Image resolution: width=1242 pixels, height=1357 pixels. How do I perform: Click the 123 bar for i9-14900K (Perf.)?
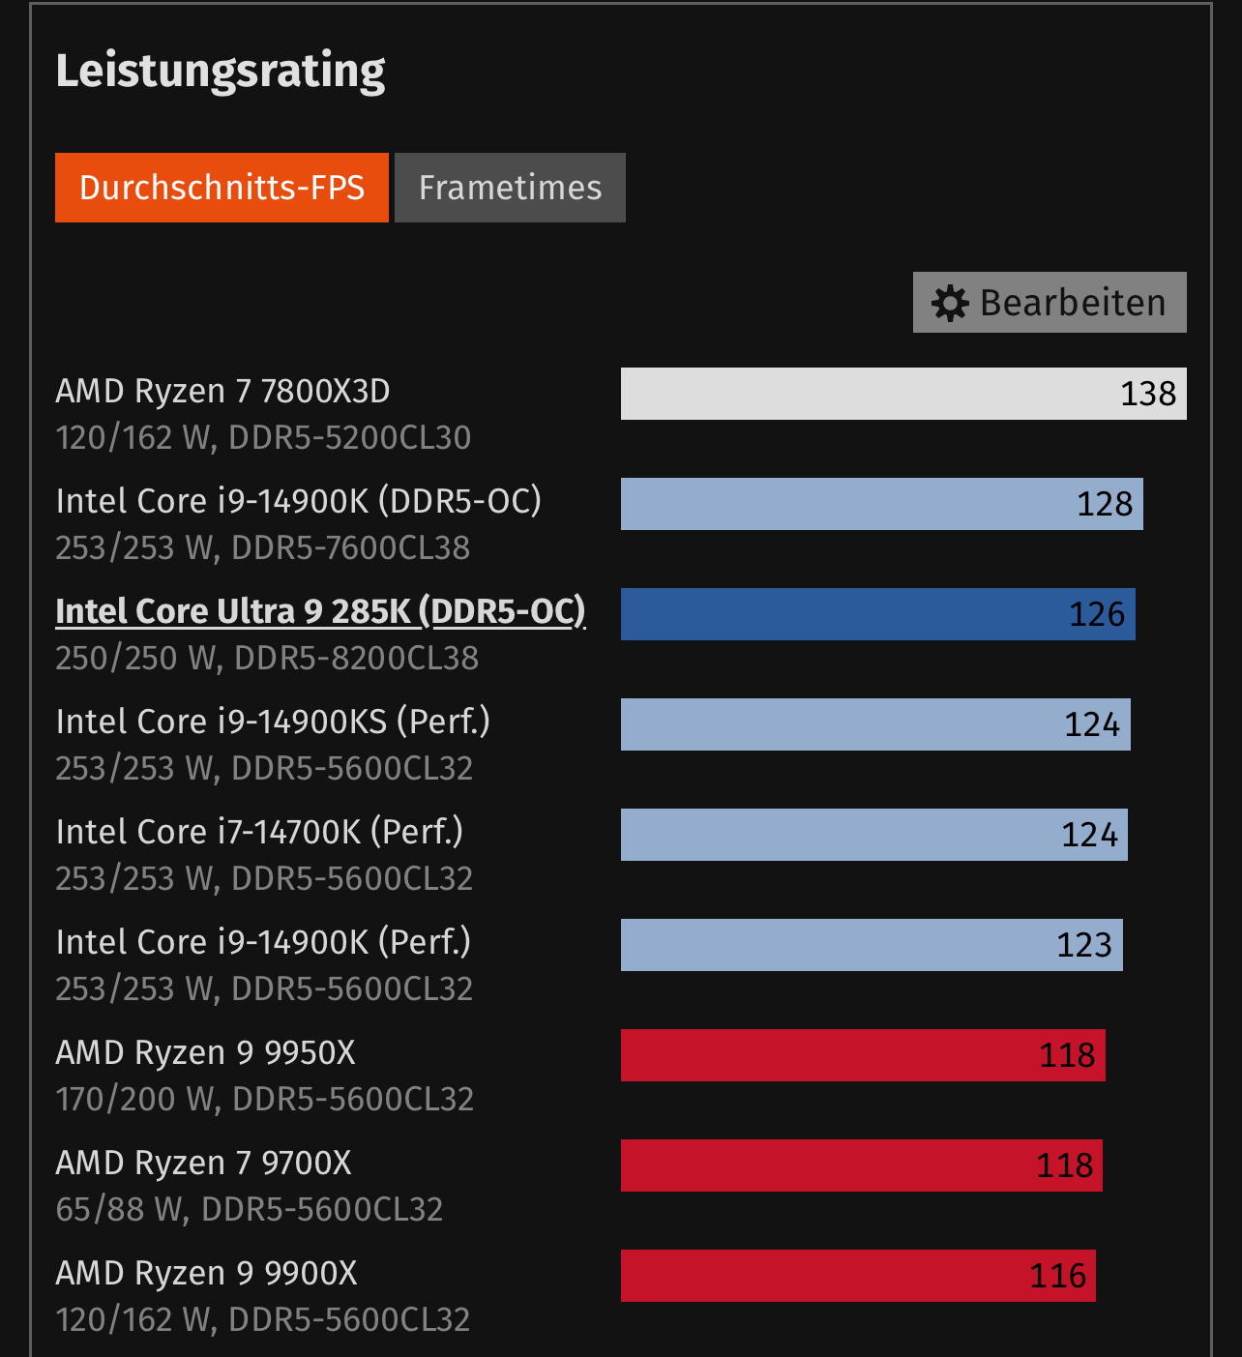[x=872, y=945]
